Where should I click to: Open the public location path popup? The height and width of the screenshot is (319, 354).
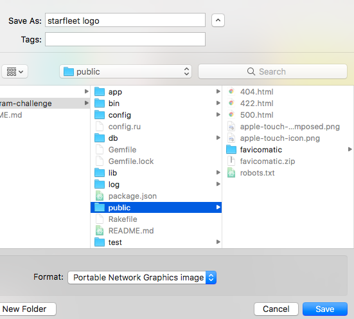(x=125, y=71)
